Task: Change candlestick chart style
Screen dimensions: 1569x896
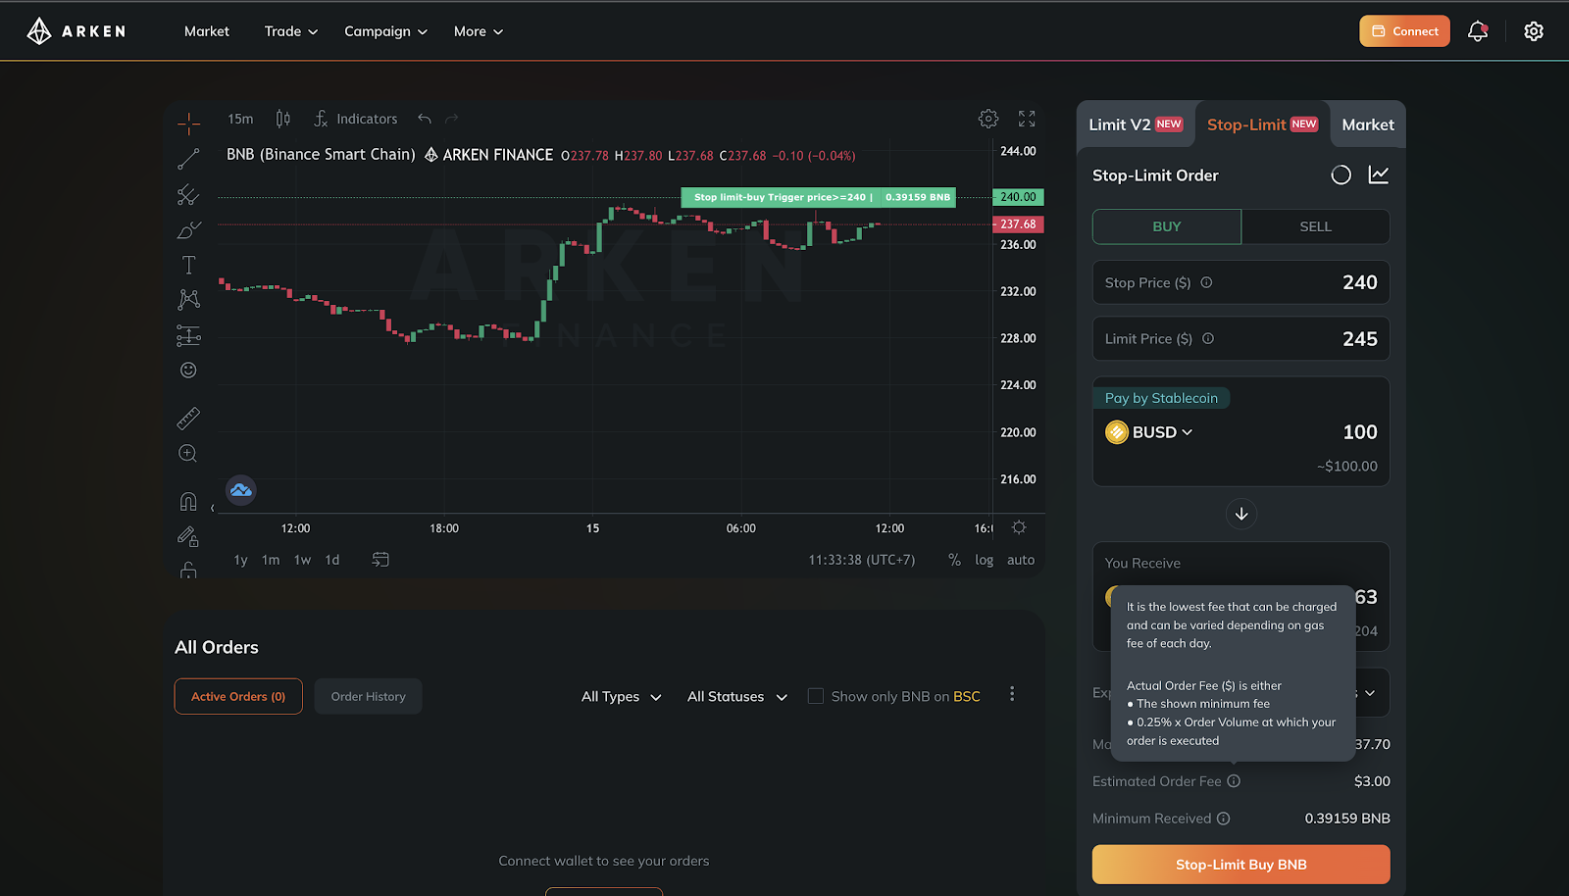Action: (x=282, y=119)
